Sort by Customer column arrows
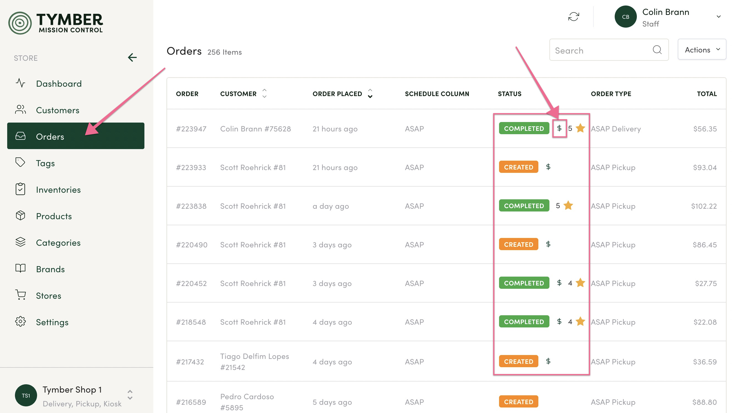732x413 pixels. (264, 94)
